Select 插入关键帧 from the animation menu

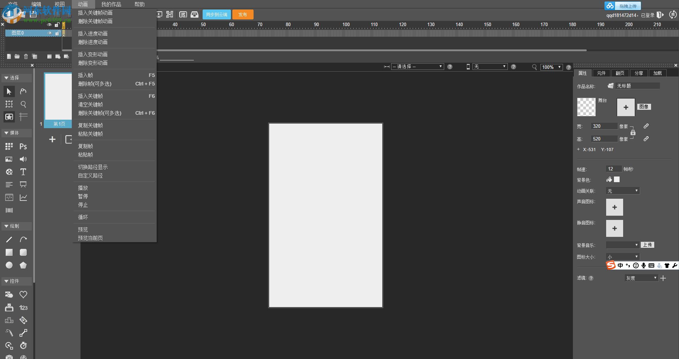[91, 96]
